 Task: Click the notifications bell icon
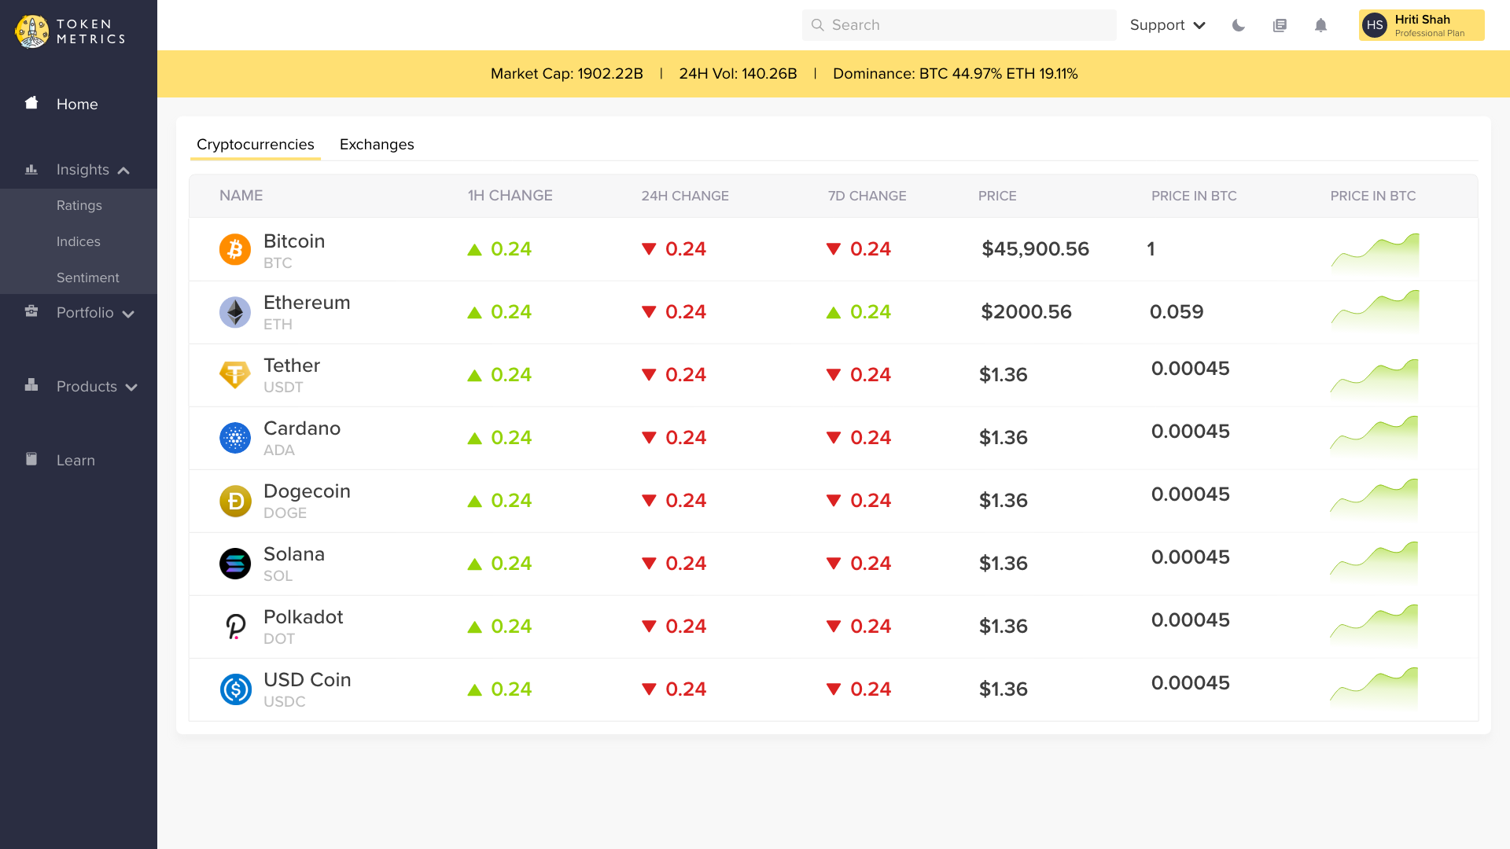pos(1320,25)
